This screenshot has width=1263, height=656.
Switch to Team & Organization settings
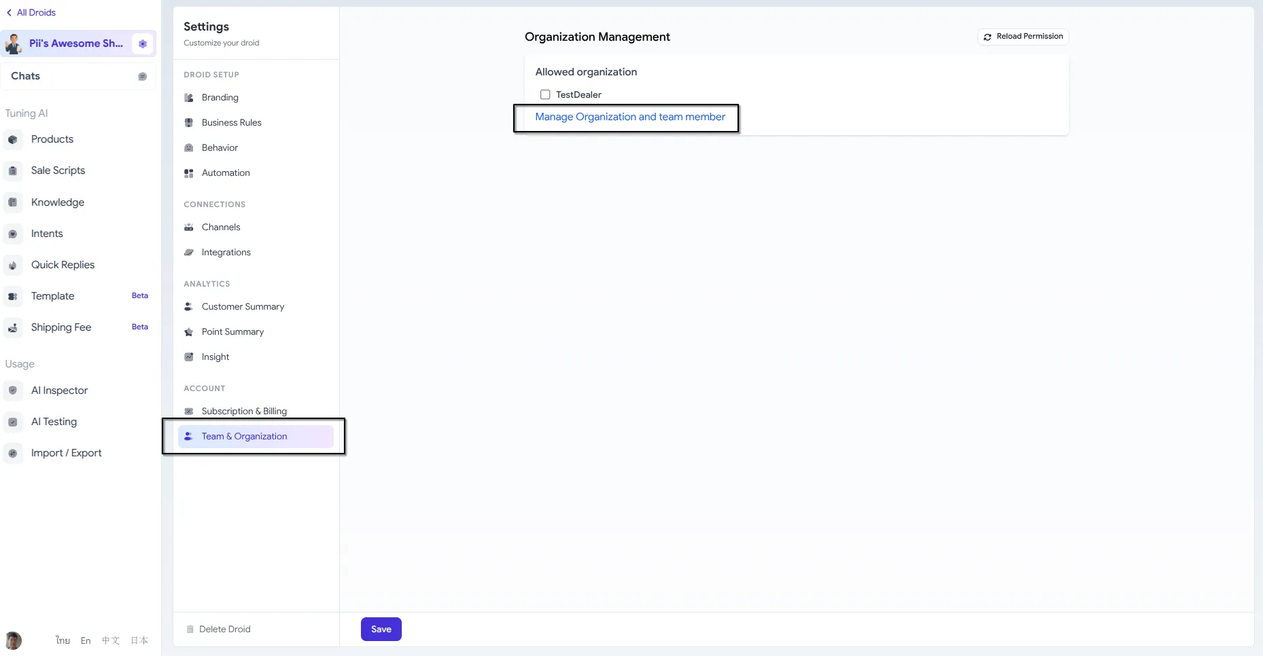243,436
